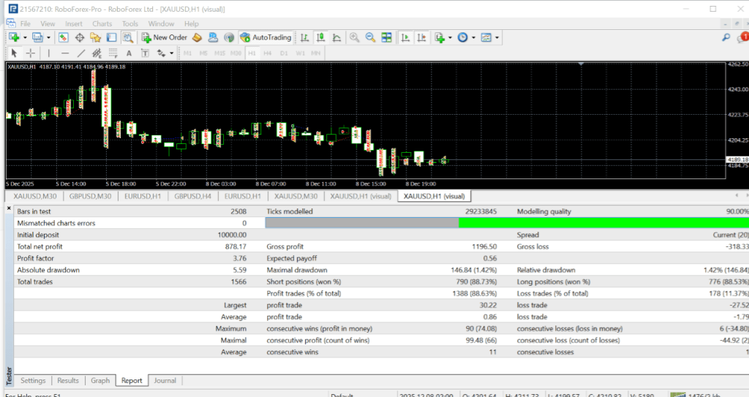Open the Indicators dropdown arrow
The height and width of the screenshot is (397, 749).
450,38
